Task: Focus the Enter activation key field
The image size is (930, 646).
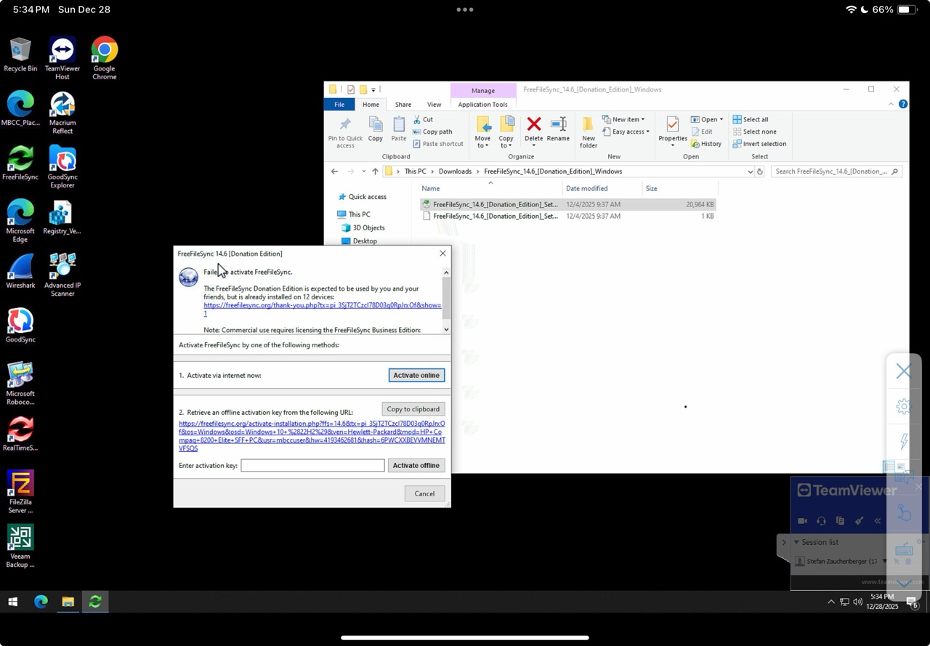Action: 312,466
